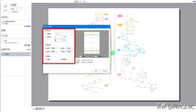Image resolution: width=196 pixels, height=112 pixels.
Task: Select the document entry under 选择文档
Action: 16,54
